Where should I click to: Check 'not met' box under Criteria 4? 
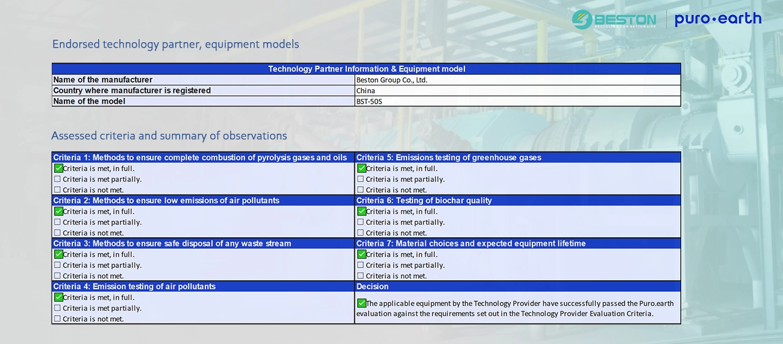pos(58,319)
